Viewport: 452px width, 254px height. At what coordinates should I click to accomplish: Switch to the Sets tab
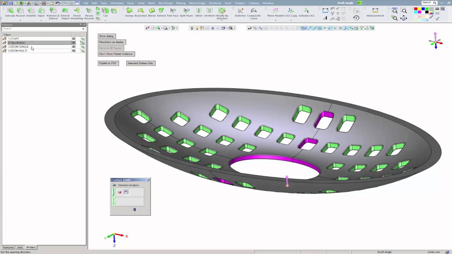click(x=20, y=247)
